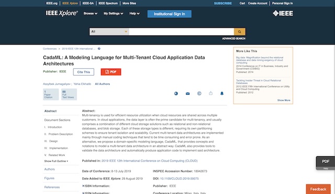Click the DOI 10.1109/CLOUD.2019.00075 link
The width and height of the screenshot is (335, 194).
click(179, 179)
